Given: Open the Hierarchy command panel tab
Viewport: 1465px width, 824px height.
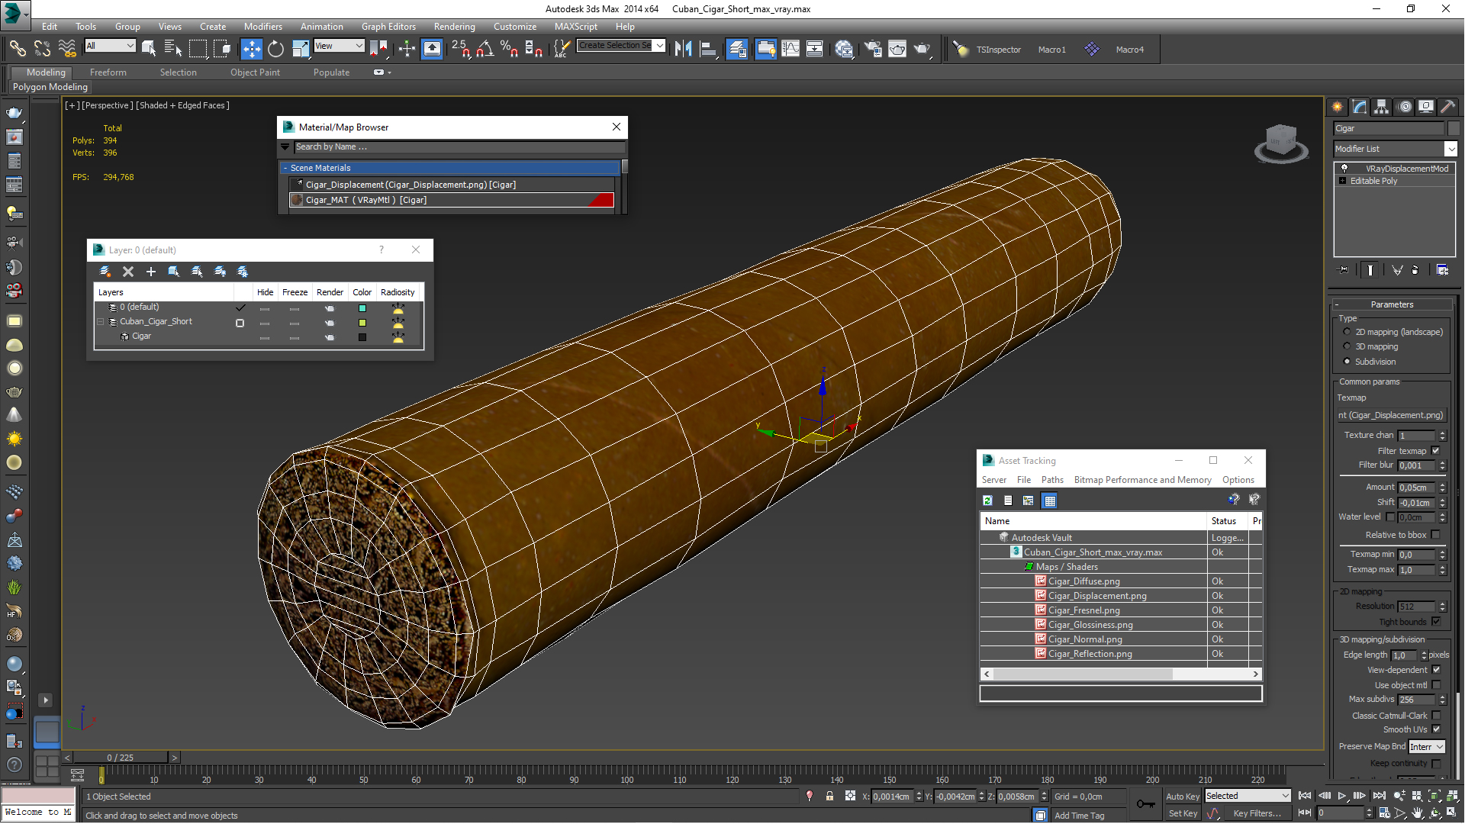Looking at the screenshot, I should point(1382,107).
